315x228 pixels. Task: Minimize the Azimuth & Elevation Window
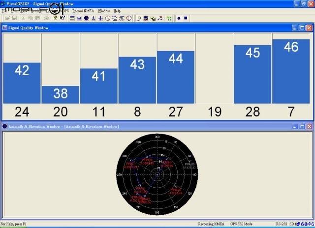[295, 127]
